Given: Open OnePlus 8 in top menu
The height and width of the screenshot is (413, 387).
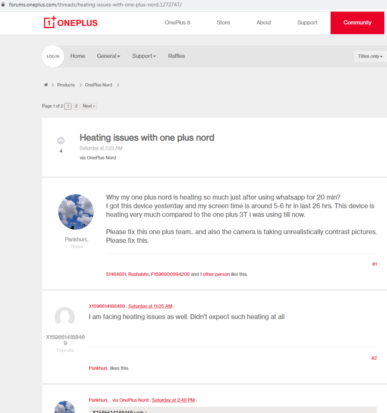Looking at the screenshot, I should pos(177,23).
